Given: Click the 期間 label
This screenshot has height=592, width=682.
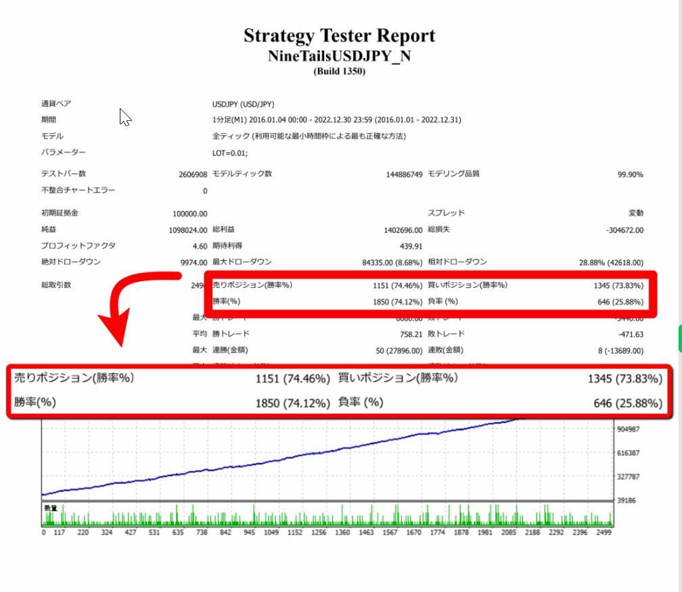Looking at the screenshot, I should pos(49,120).
